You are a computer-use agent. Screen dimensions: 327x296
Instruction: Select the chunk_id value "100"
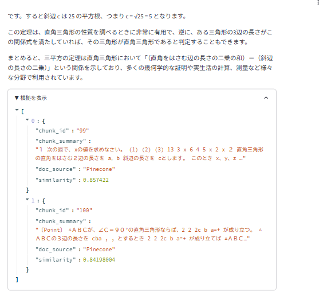point(84,211)
